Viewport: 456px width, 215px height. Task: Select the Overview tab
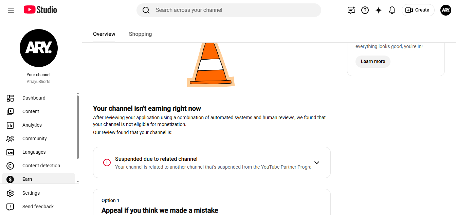click(x=104, y=34)
